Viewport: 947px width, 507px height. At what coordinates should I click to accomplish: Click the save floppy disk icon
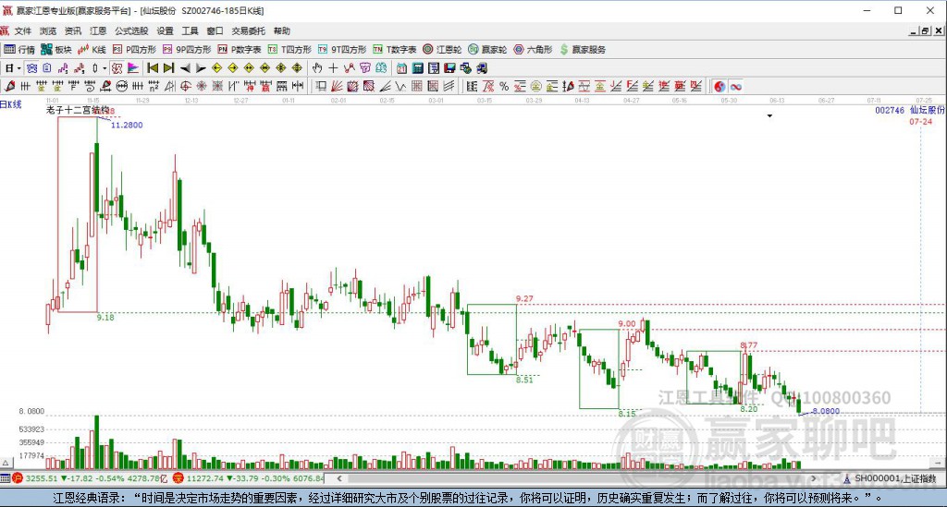(449, 68)
